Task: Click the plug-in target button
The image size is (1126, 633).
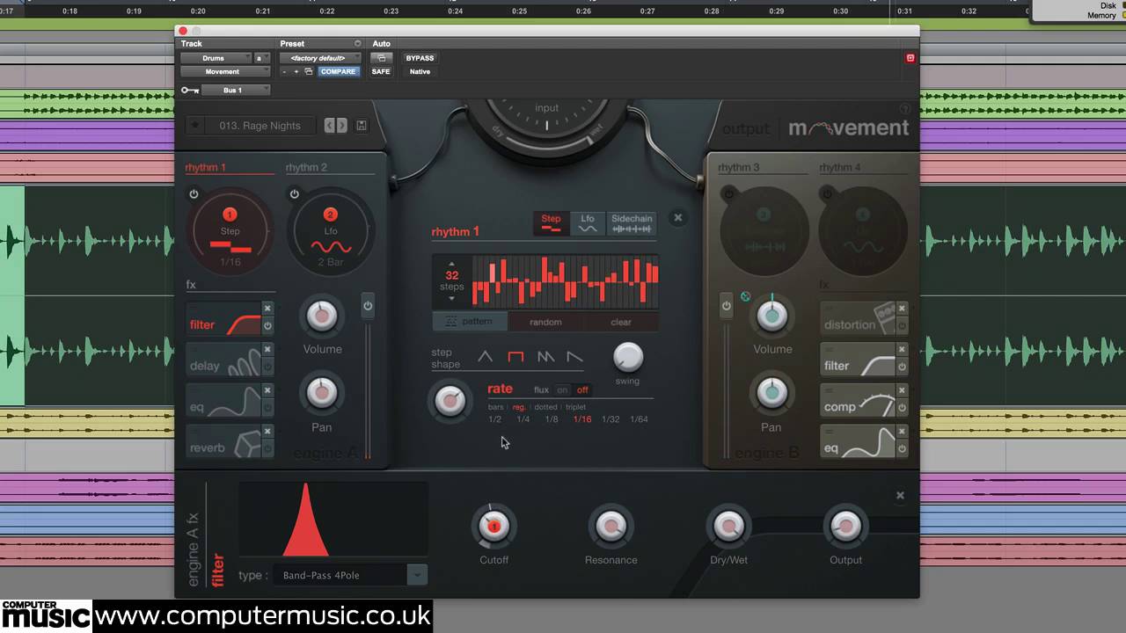Action: [910, 58]
